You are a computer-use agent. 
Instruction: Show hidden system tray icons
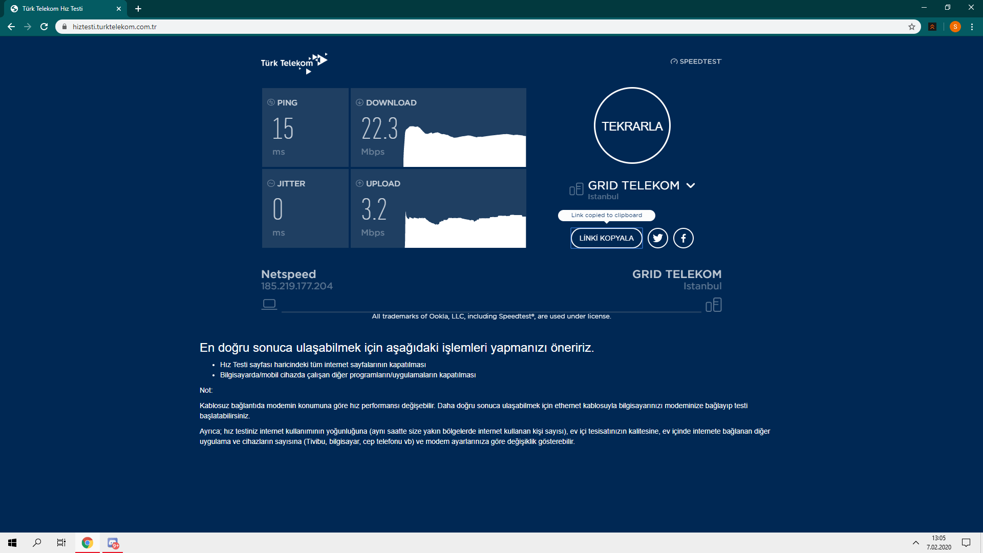click(915, 543)
